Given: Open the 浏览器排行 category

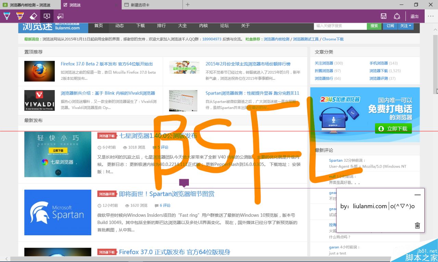Looking at the screenshot, I should point(324,78).
